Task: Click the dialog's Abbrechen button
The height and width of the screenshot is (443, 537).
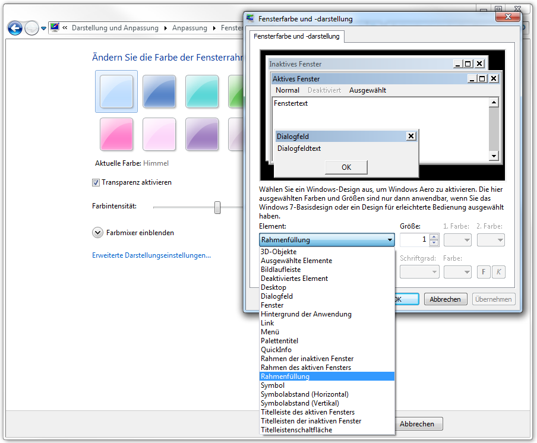Action: coord(445,299)
